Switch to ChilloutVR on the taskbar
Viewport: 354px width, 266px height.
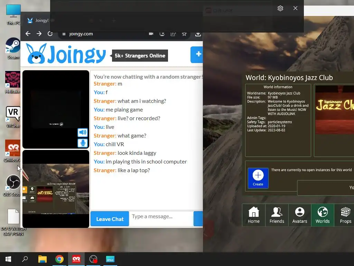(76, 259)
